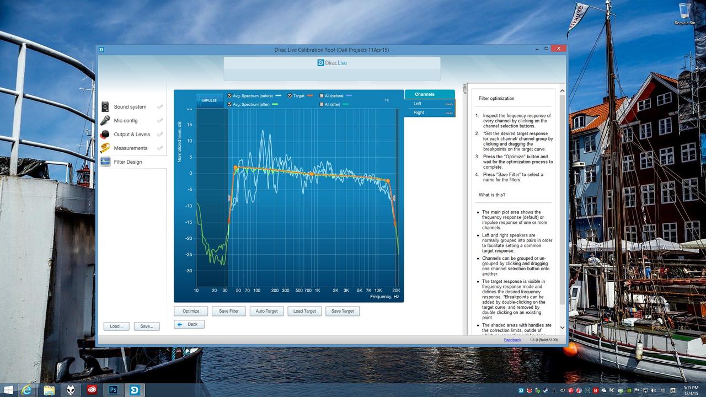Click the help heading 'What is this?'
The image size is (706, 397).
tap(492, 195)
